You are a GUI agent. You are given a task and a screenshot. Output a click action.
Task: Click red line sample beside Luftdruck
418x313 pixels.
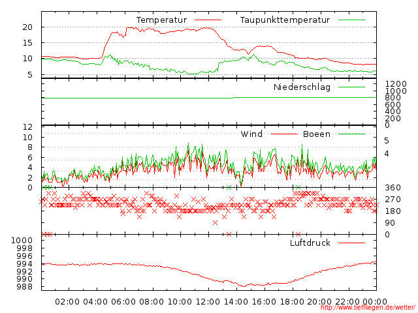[x=351, y=243]
